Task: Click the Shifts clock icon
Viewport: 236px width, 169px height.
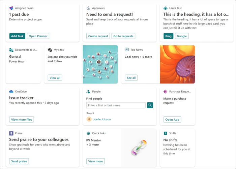Action: (x=165, y=133)
